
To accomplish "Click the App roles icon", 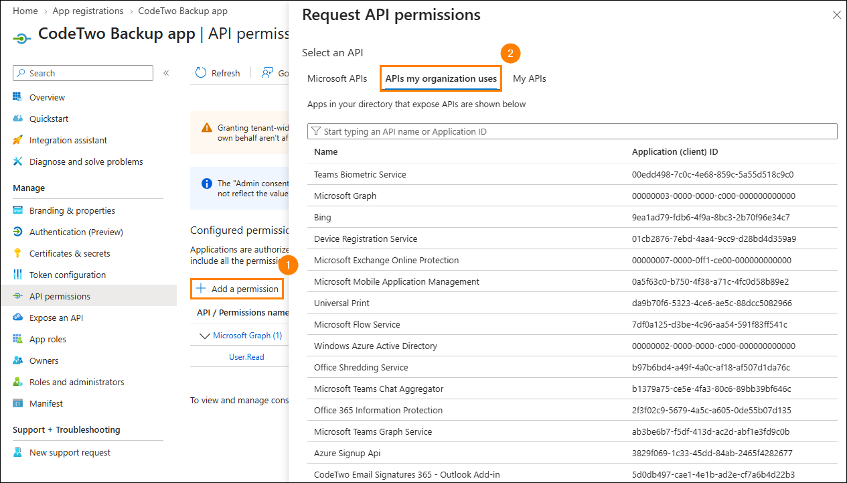I will pos(17,339).
